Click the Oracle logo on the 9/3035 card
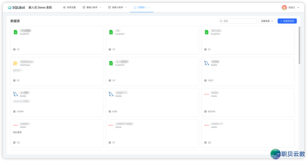Screen dimensions: 307x161 click(207, 94)
